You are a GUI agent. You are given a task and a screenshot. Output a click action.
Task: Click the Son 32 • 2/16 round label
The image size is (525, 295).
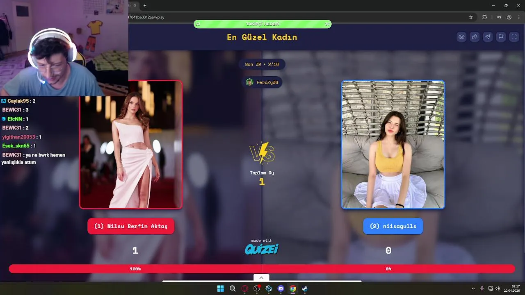click(262, 64)
